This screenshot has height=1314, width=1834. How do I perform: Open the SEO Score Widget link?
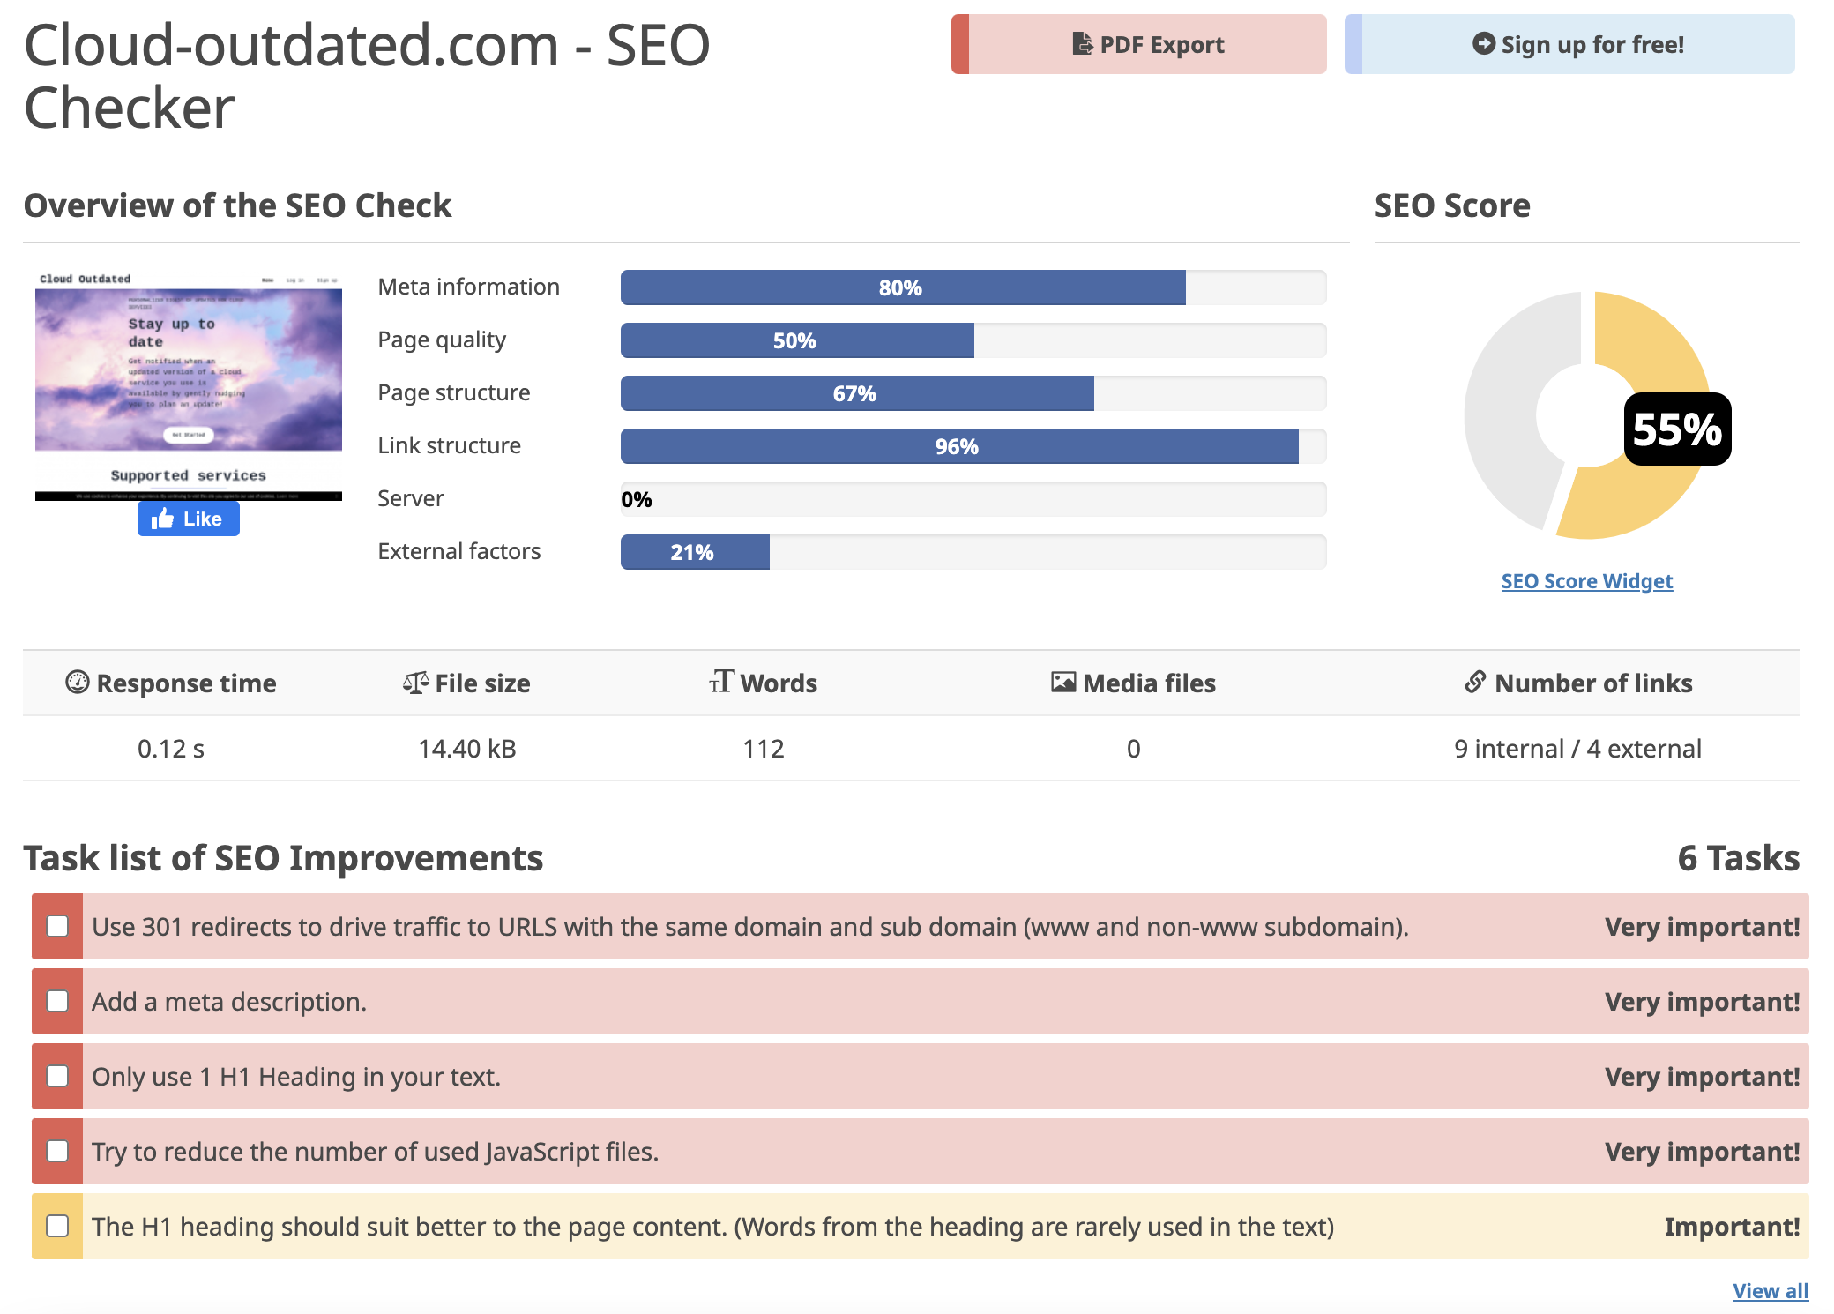[1586, 581]
